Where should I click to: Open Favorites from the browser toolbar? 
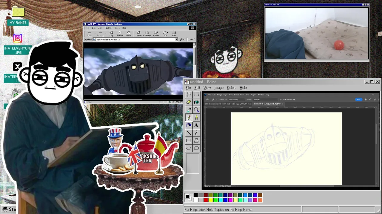(x=147, y=34)
